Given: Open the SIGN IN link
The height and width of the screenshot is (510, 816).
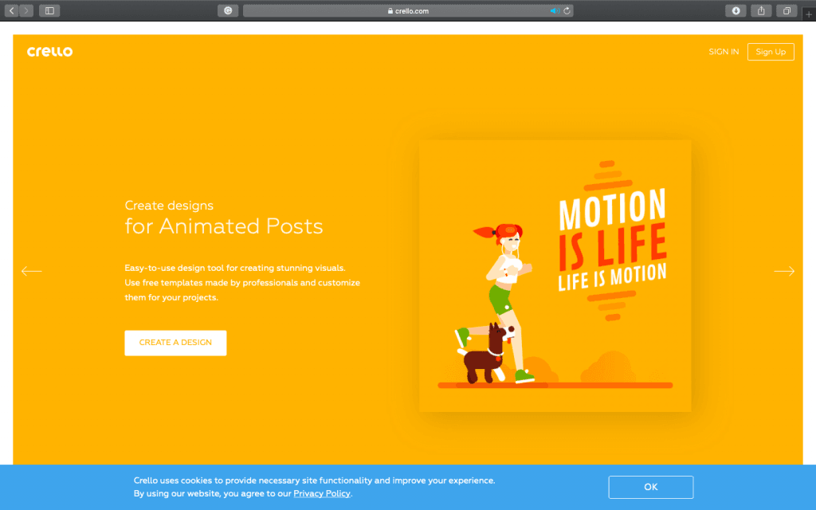Looking at the screenshot, I should (724, 52).
